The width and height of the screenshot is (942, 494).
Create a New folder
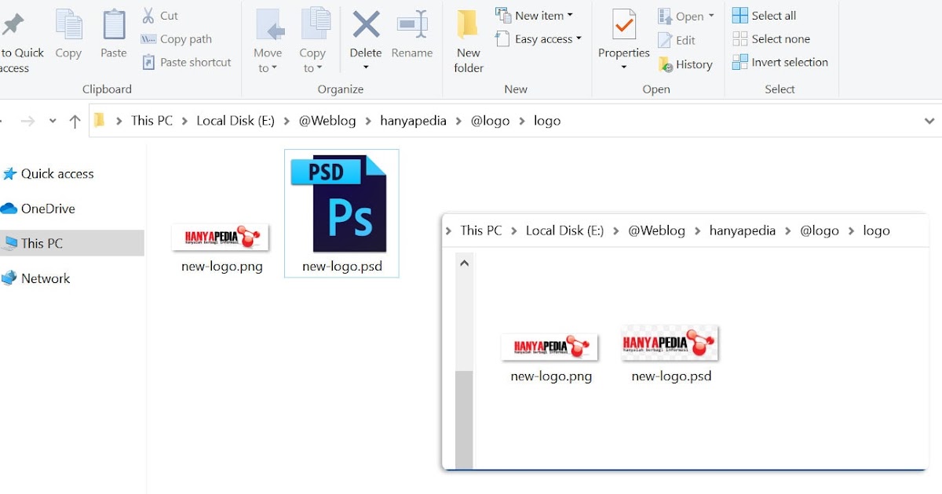(x=469, y=41)
